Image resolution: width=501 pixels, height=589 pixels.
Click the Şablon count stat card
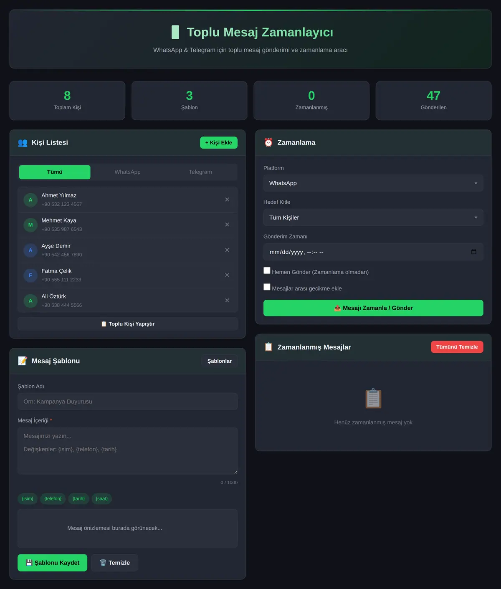coord(190,101)
